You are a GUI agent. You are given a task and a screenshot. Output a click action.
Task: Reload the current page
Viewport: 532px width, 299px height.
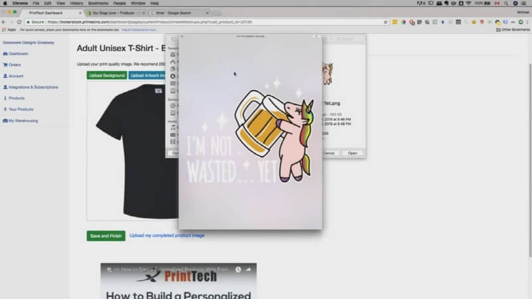[x=19, y=22]
